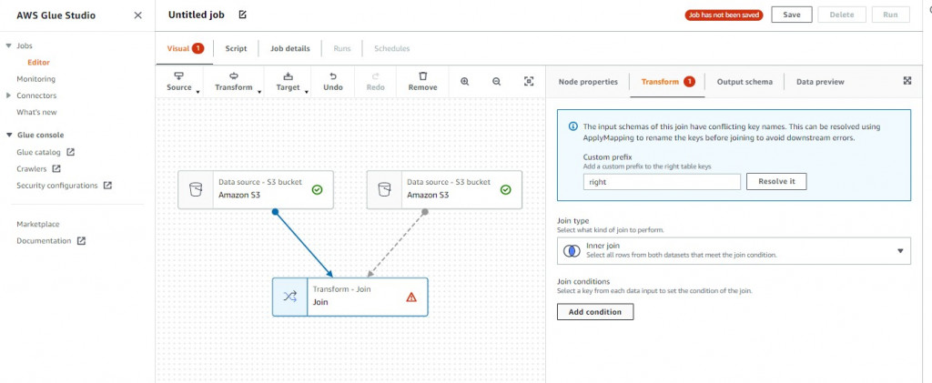Open the Job details tab

(290, 49)
